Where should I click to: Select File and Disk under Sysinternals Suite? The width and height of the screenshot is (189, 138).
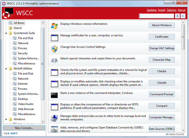tap(26, 38)
